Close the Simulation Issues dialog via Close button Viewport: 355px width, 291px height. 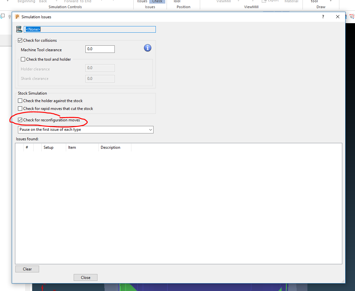[85, 277]
